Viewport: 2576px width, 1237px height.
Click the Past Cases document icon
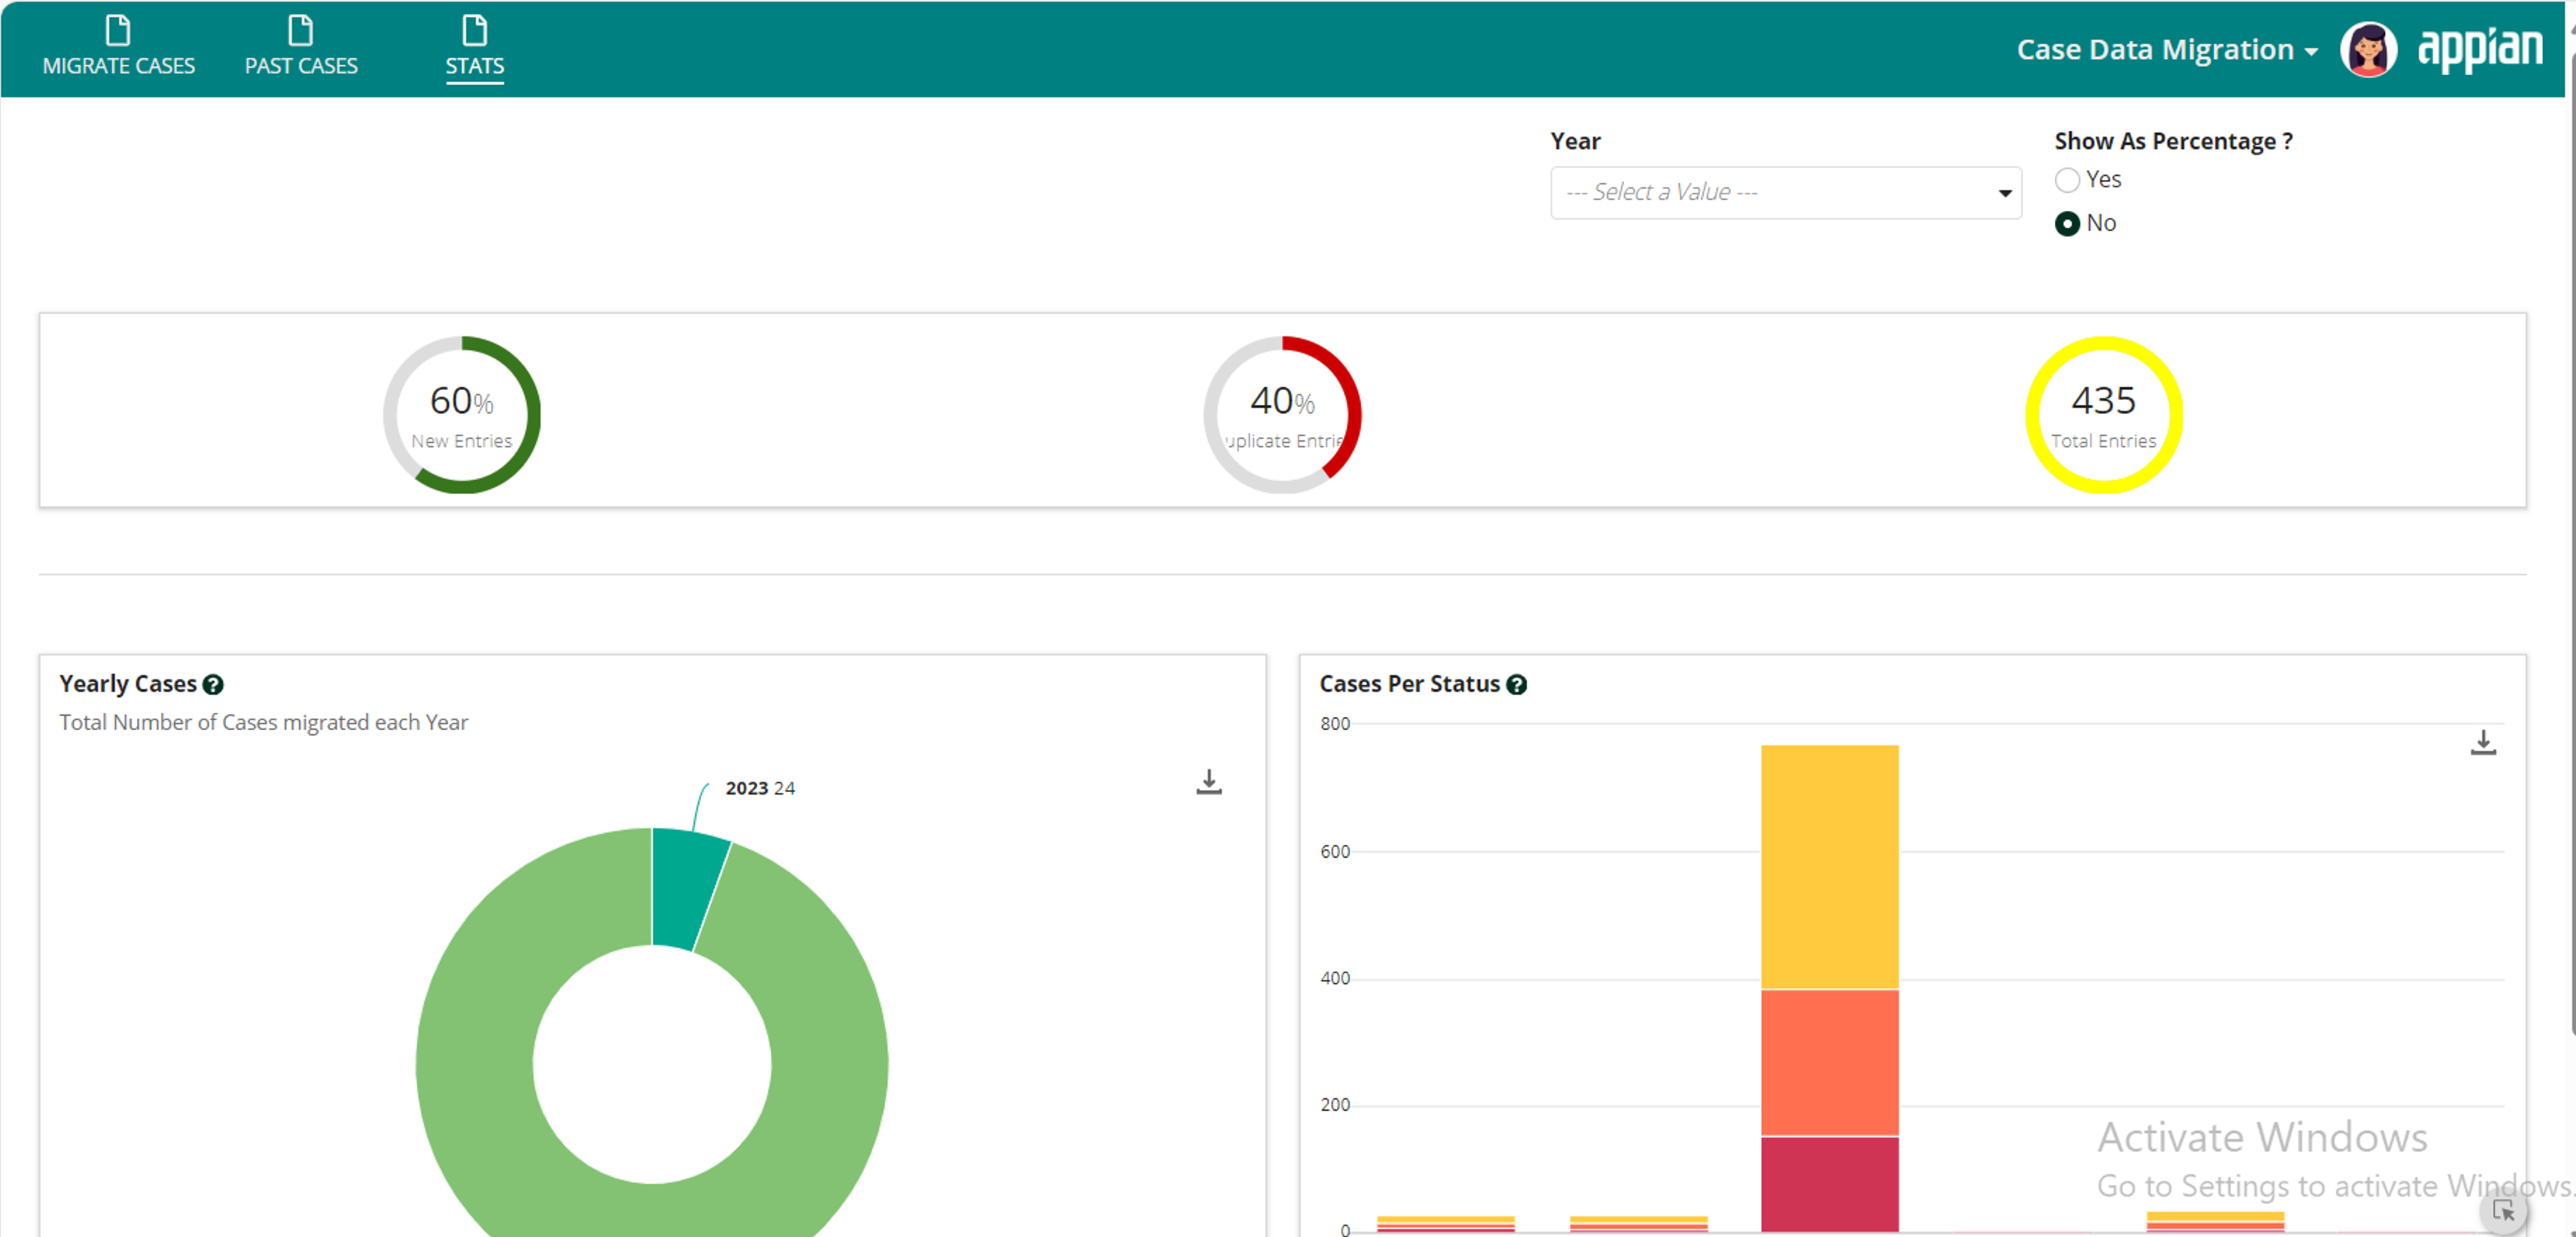[300, 30]
